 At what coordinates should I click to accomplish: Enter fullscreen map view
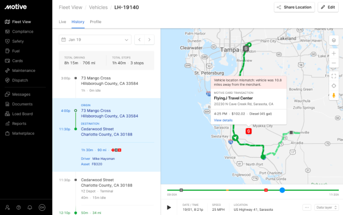tap(333, 76)
